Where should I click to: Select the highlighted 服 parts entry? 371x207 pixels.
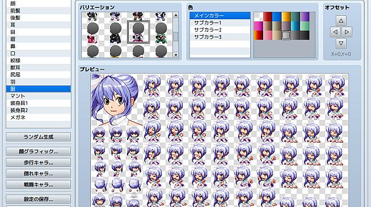click(x=39, y=89)
